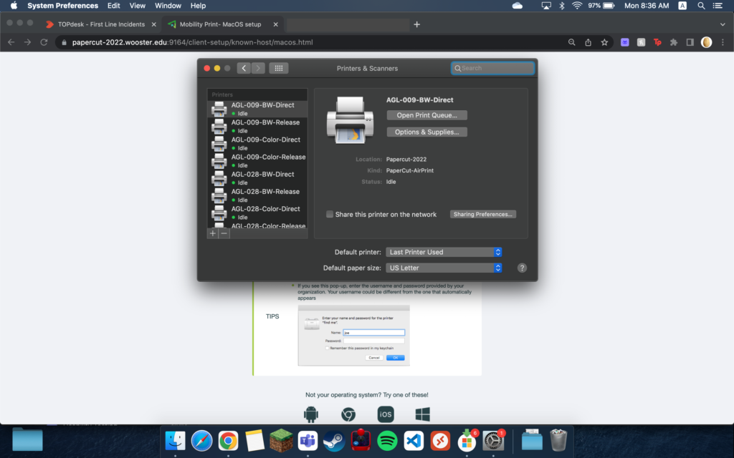Screen dimensions: 734x458
Task: Click the grid view icon in Printers & Scanners
Action: click(278, 68)
